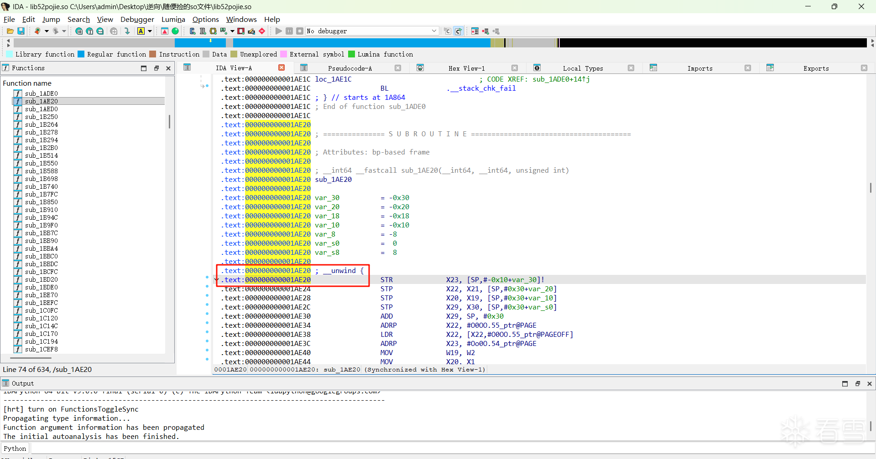Open the jump-forward history dropdown arrow

pos(64,31)
